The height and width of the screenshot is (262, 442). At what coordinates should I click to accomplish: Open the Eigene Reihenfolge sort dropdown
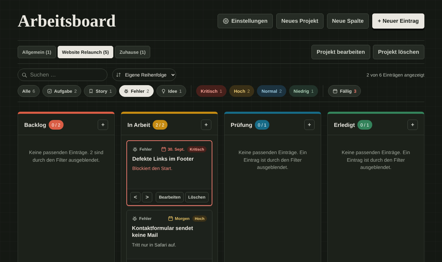coord(144,75)
